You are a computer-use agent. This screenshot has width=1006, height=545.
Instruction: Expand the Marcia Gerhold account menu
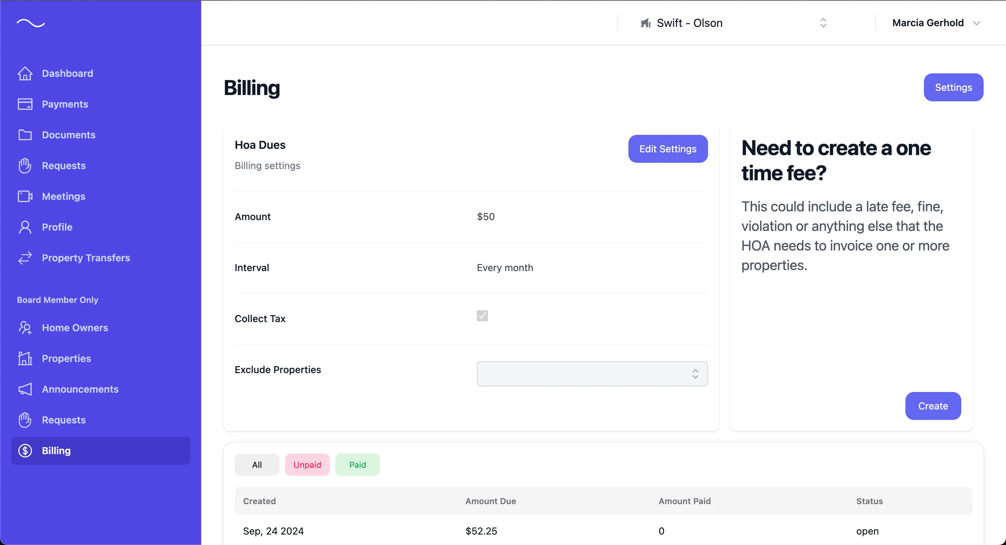pos(936,23)
